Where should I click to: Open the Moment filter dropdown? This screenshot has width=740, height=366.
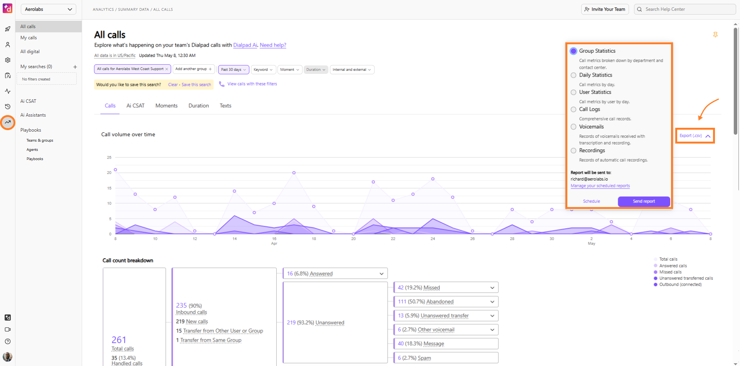click(x=289, y=70)
